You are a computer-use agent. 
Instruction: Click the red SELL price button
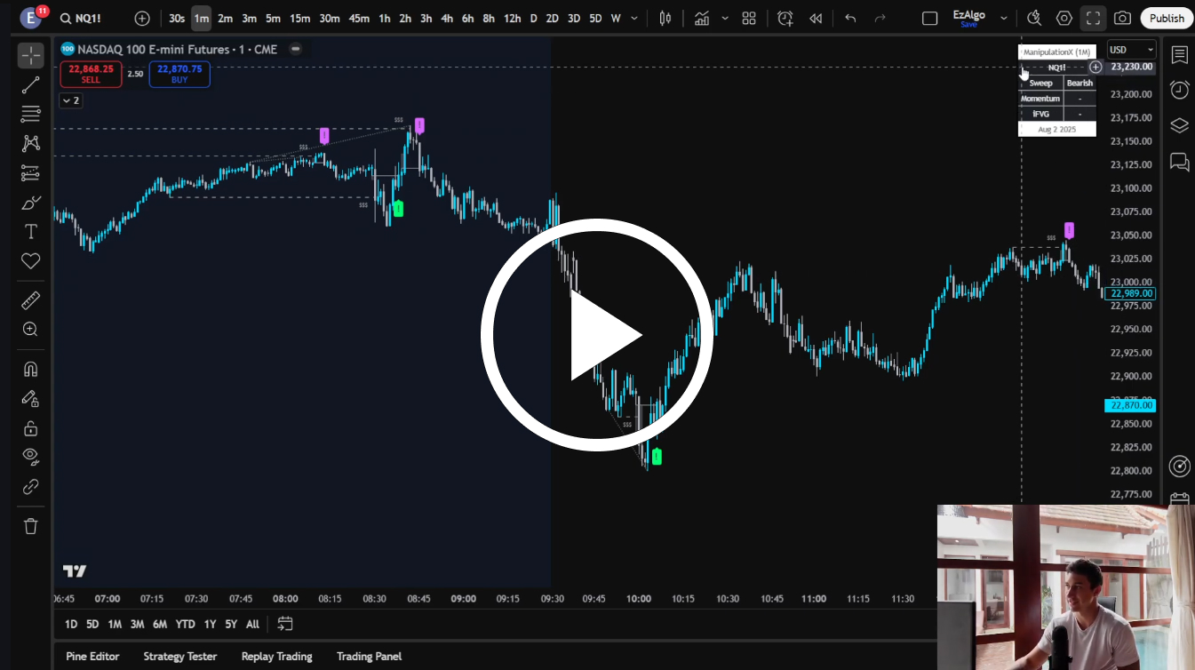pyautogui.click(x=91, y=74)
